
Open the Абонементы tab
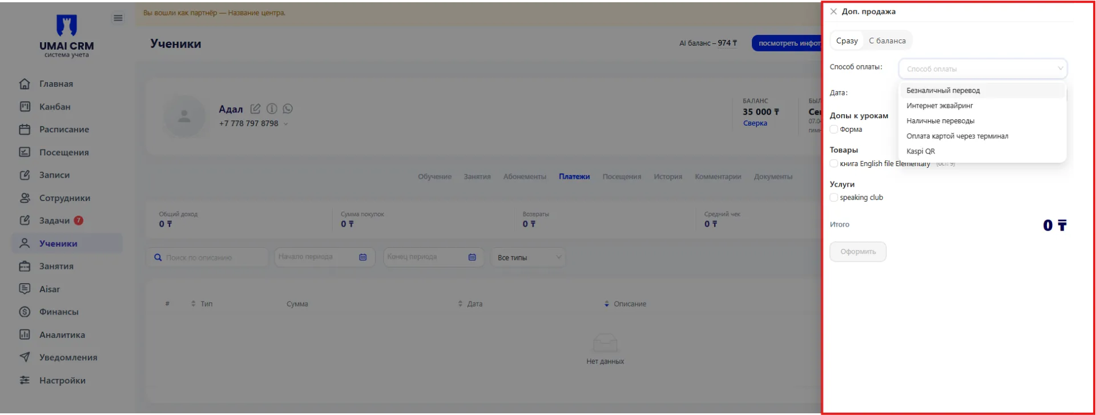pyautogui.click(x=525, y=176)
